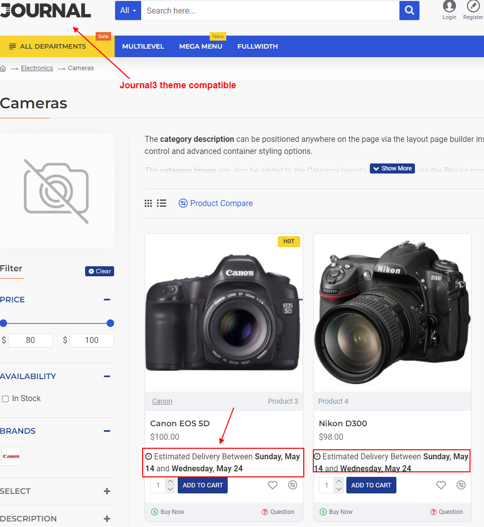Increase quantity for Canon EOS 5D

pos(170,481)
